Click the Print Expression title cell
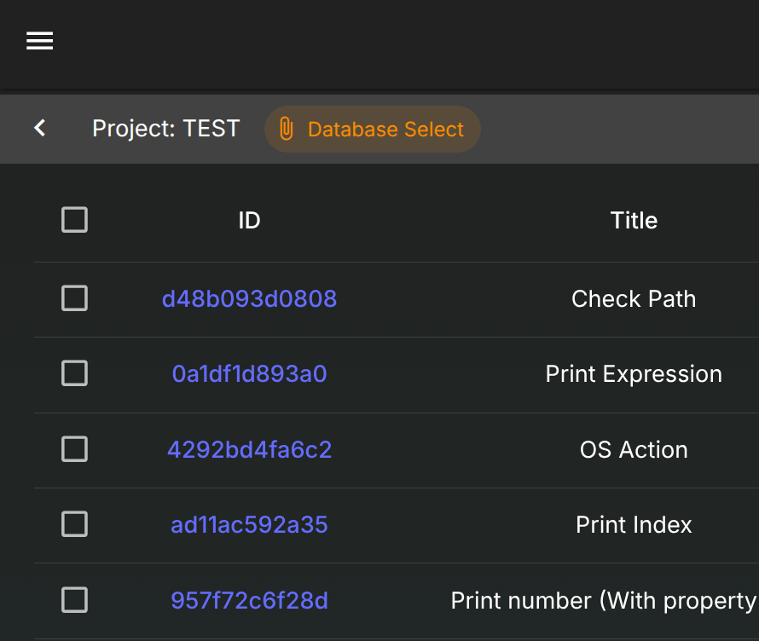 click(634, 374)
